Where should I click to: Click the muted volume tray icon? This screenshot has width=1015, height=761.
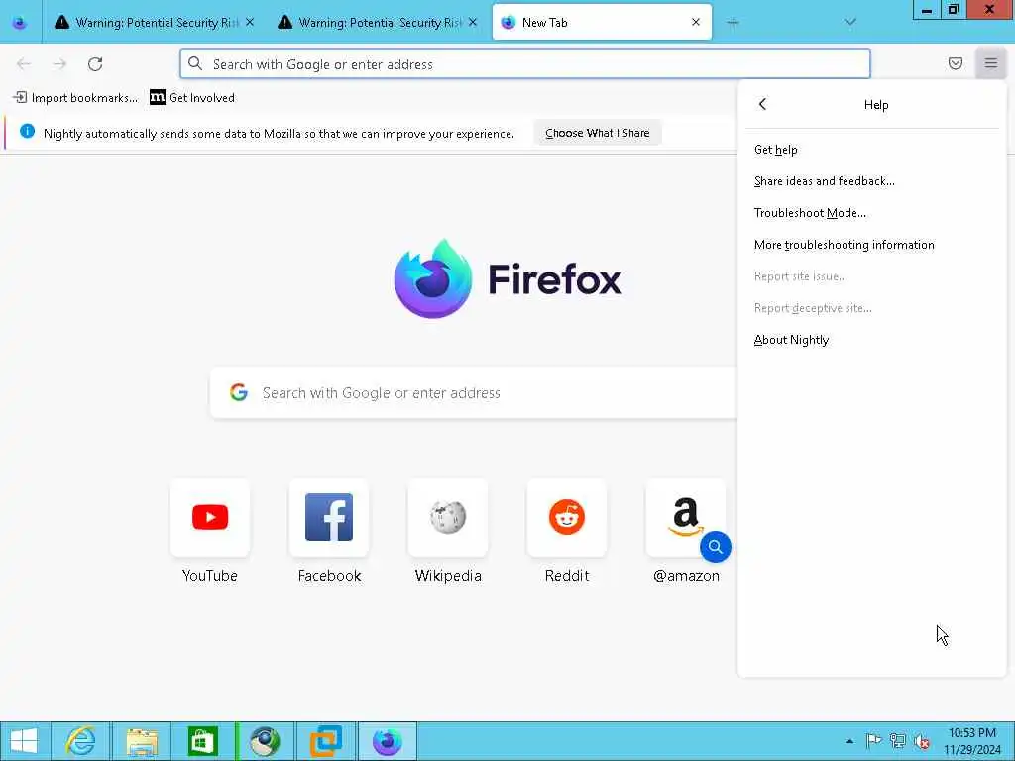pos(923,741)
